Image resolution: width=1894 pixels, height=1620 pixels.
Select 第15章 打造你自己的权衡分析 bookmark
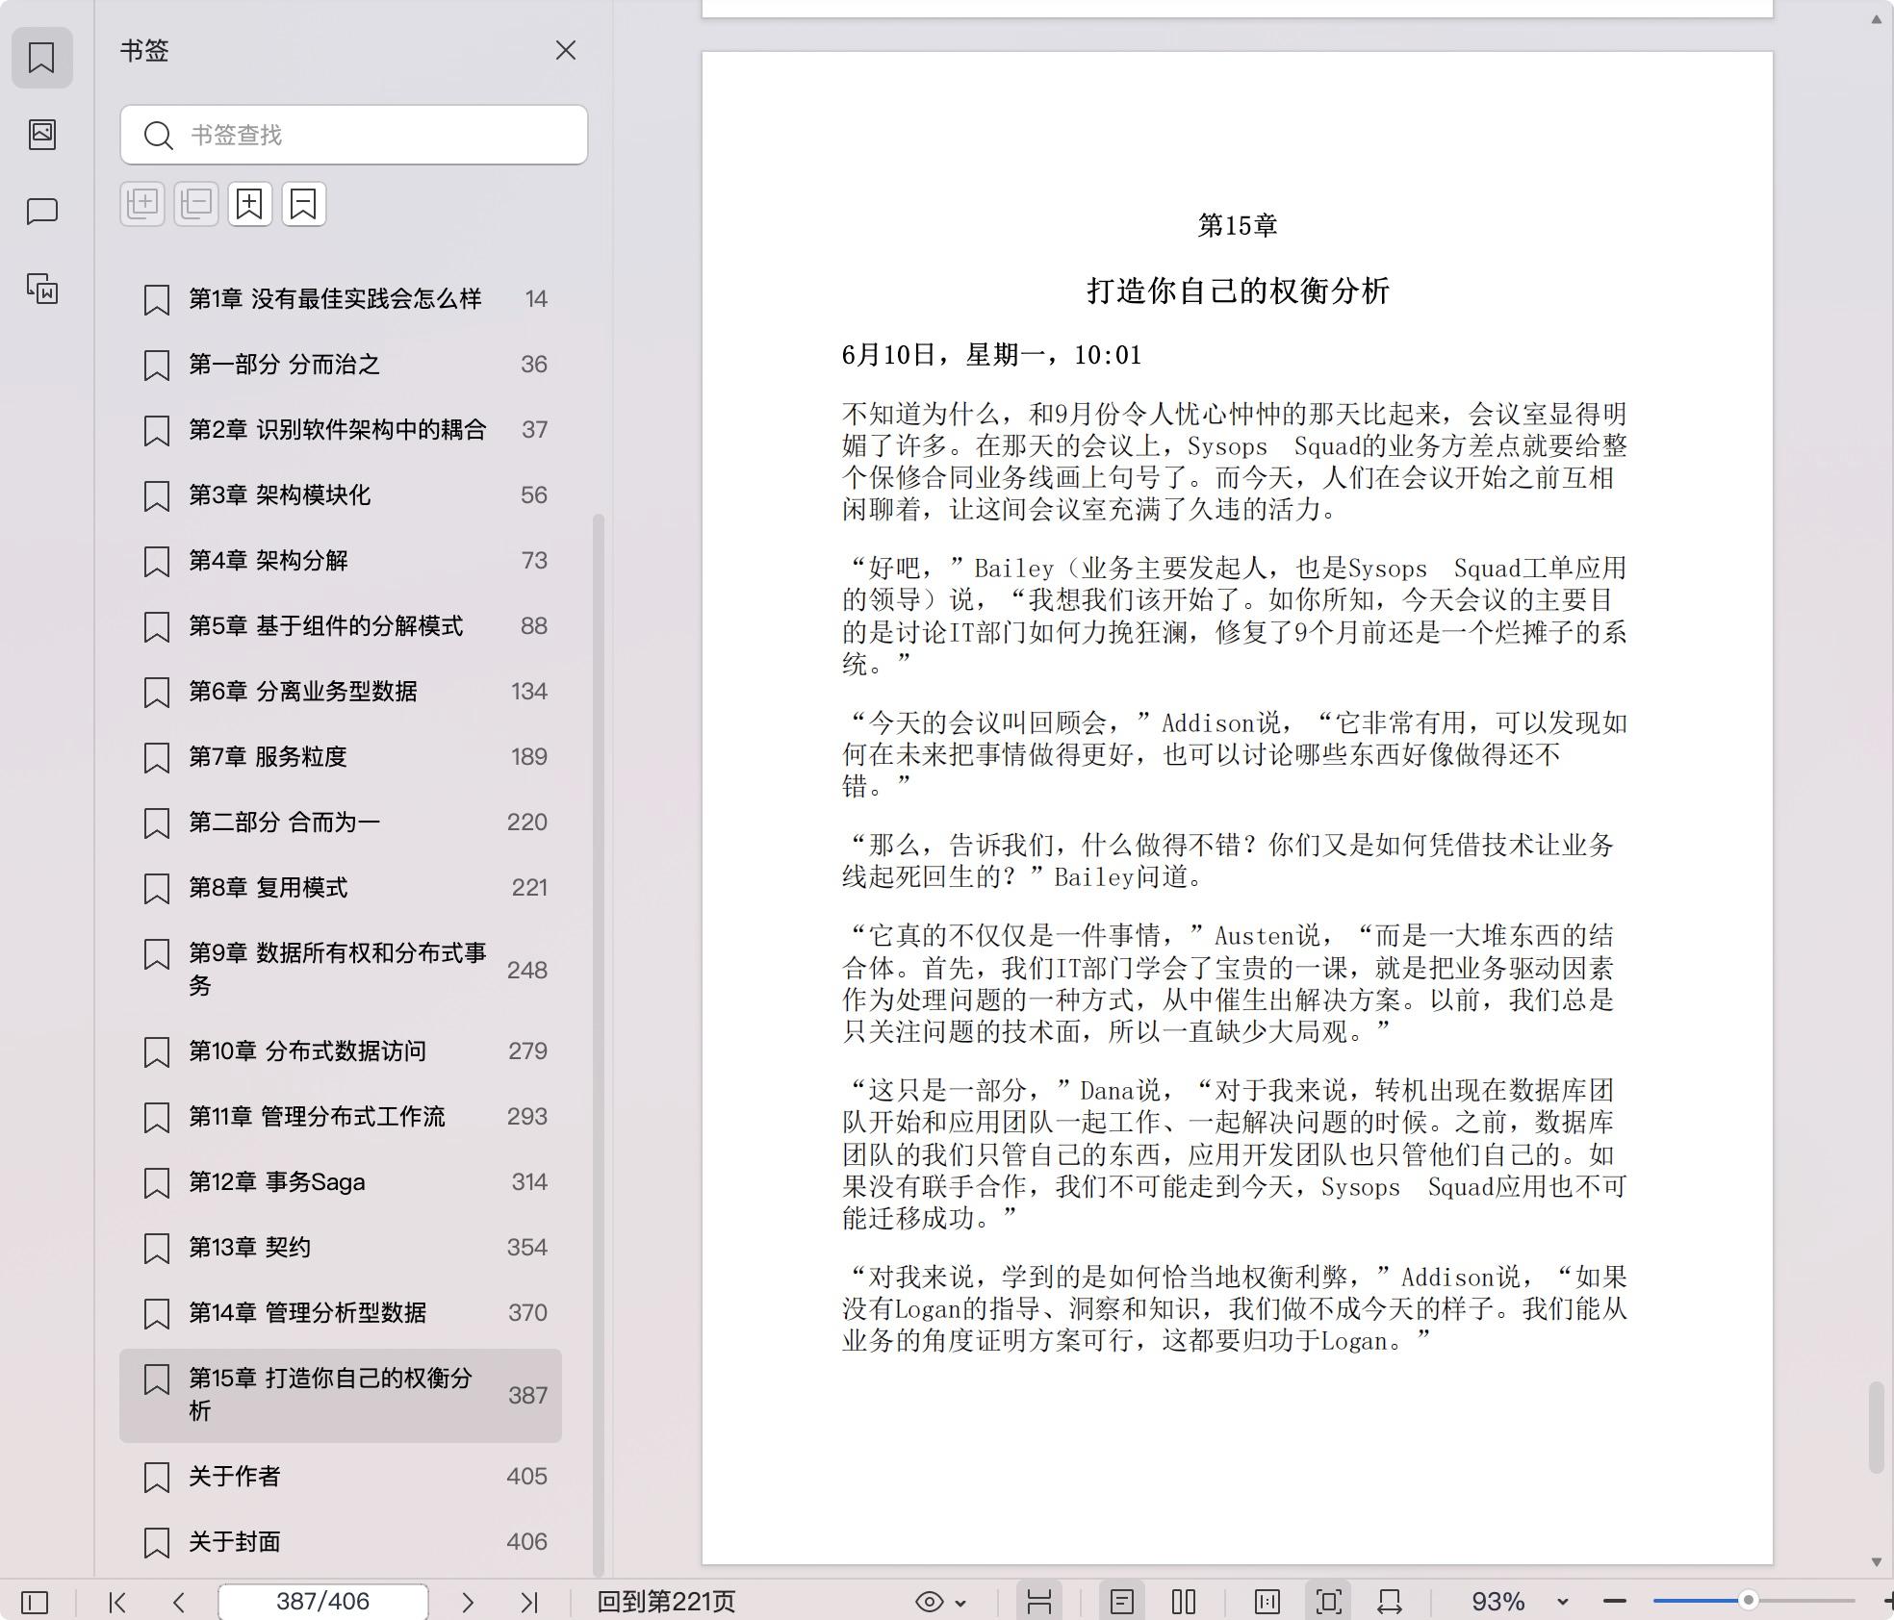point(341,1395)
